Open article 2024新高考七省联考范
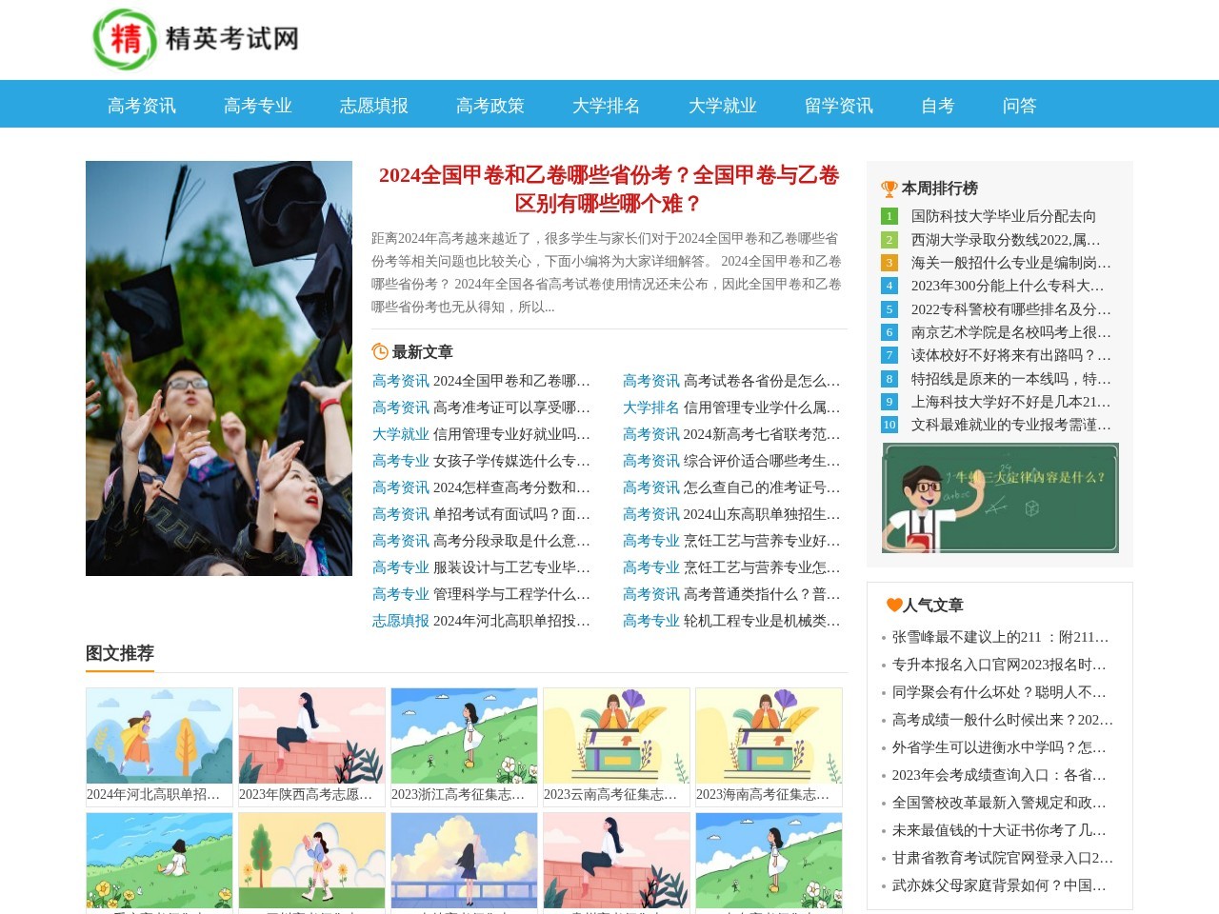 762,434
